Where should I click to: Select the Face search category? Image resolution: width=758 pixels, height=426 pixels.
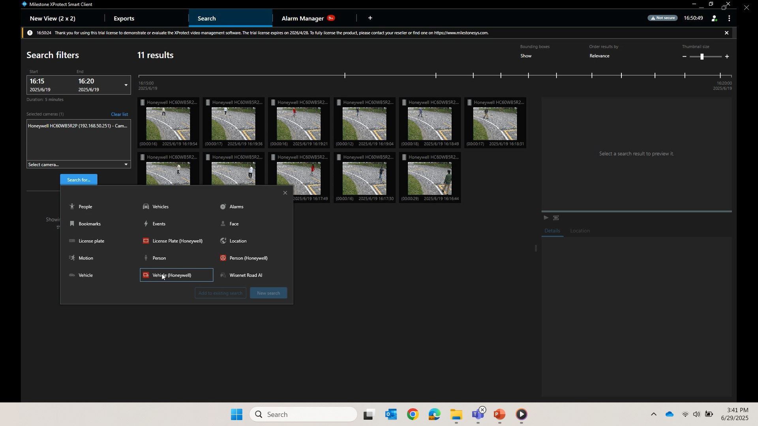point(229,224)
